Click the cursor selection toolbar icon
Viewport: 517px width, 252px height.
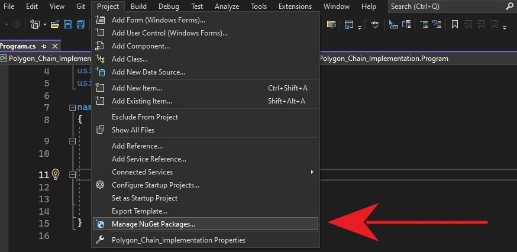pyautogui.click(x=393, y=24)
